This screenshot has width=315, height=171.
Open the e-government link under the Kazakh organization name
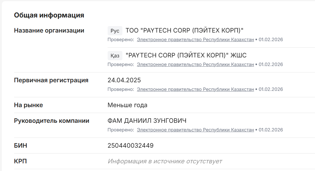[x=195, y=64]
